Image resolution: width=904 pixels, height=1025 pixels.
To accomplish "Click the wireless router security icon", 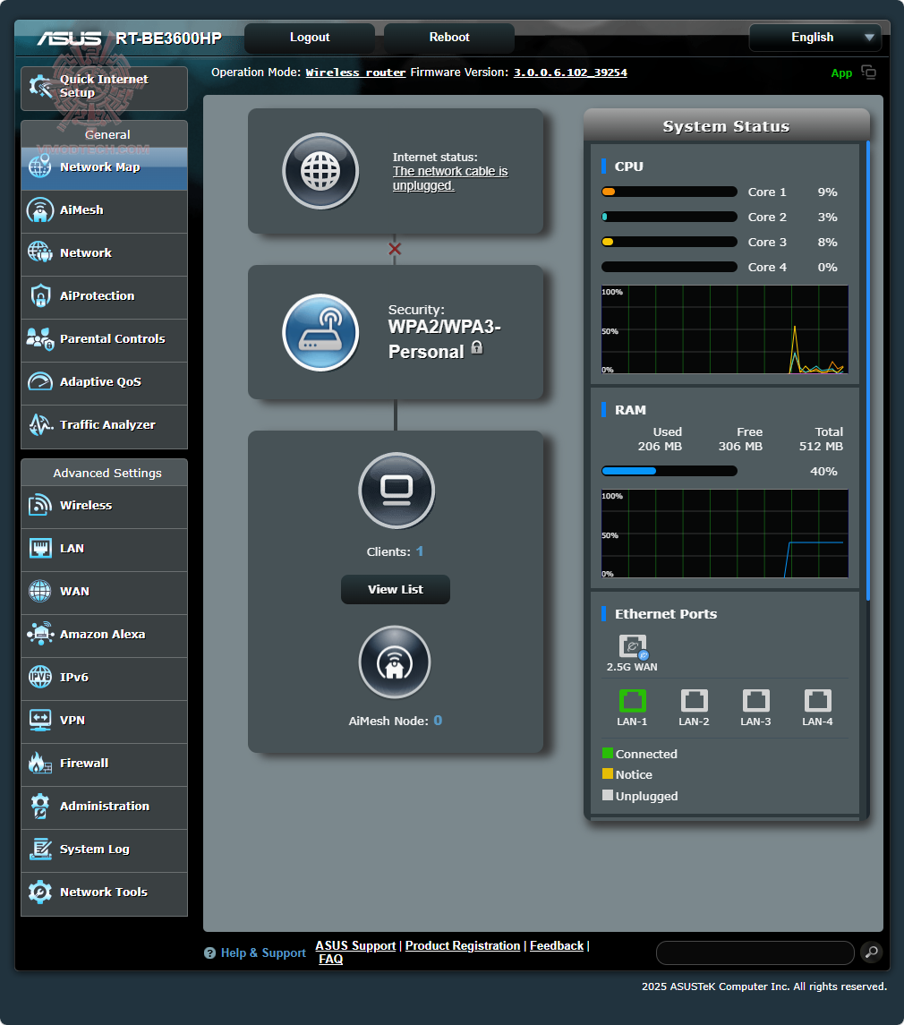I will click(320, 332).
